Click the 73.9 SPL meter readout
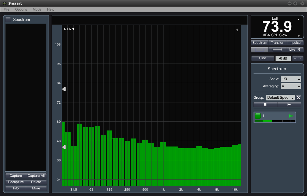Screen dimensions: 307x196 [x=277, y=27]
